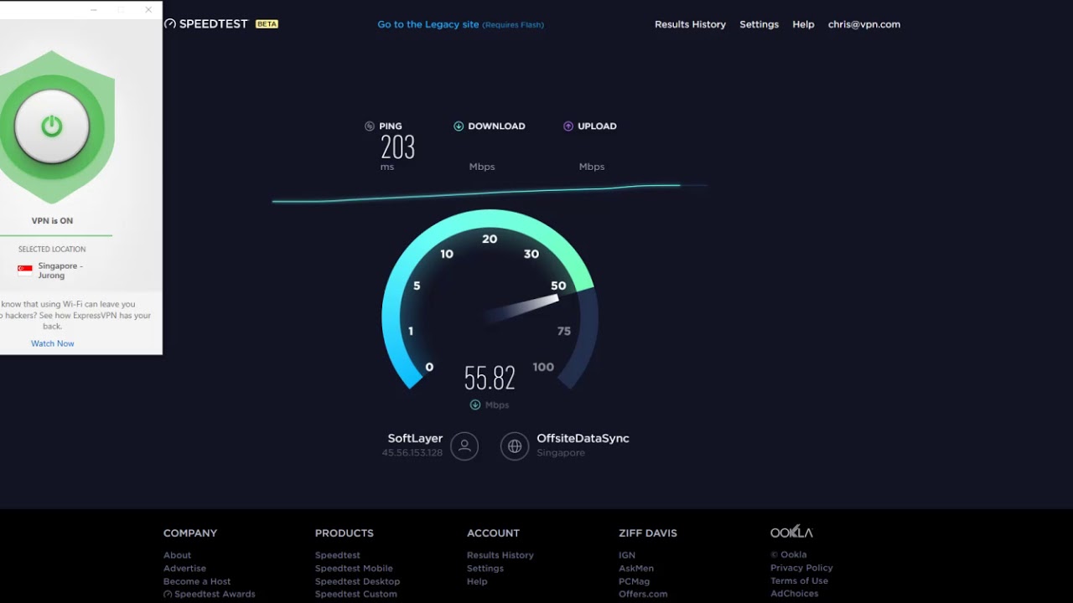The width and height of the screenshot is (1073, 603).
Task: Open the IGN footer link
Action: click(x=627, y=555)
